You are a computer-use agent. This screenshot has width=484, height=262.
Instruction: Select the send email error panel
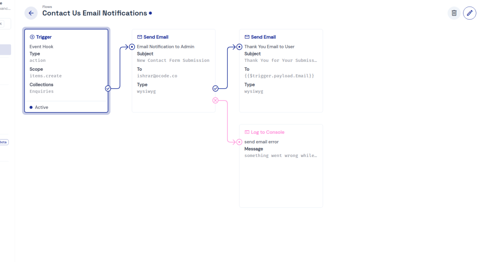[x=281, y=169]
